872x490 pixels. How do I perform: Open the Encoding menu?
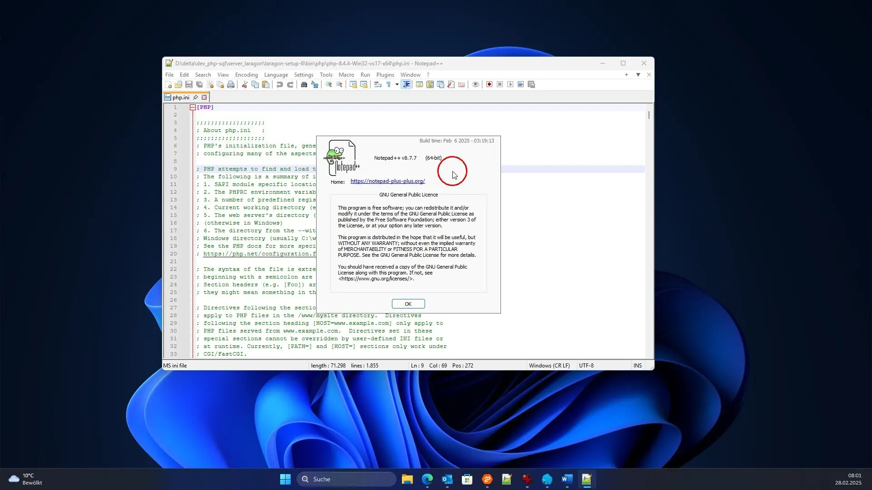click(247, 75)
